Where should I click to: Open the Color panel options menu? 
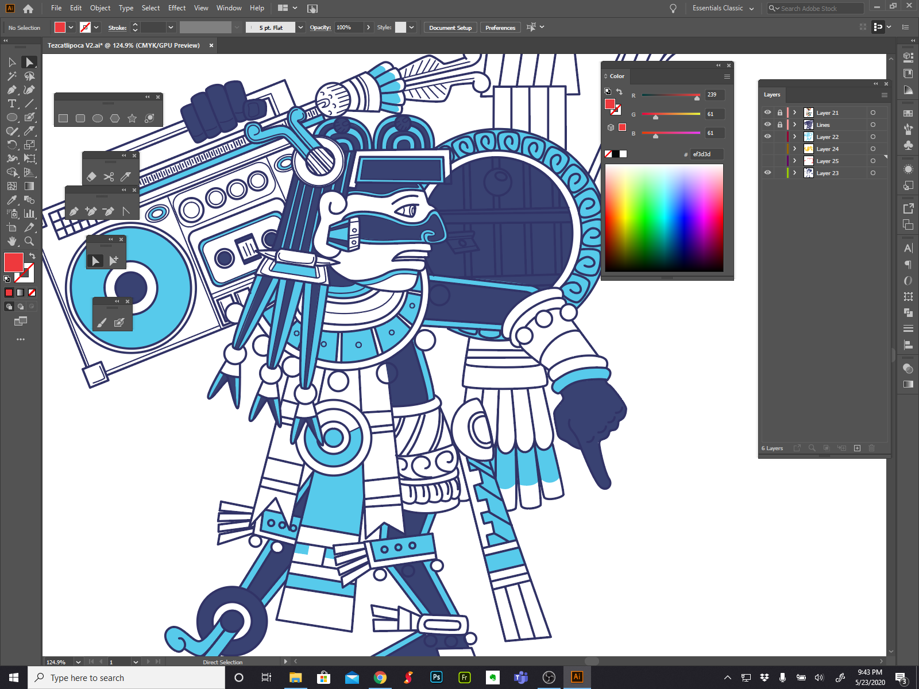click(727, 76)
